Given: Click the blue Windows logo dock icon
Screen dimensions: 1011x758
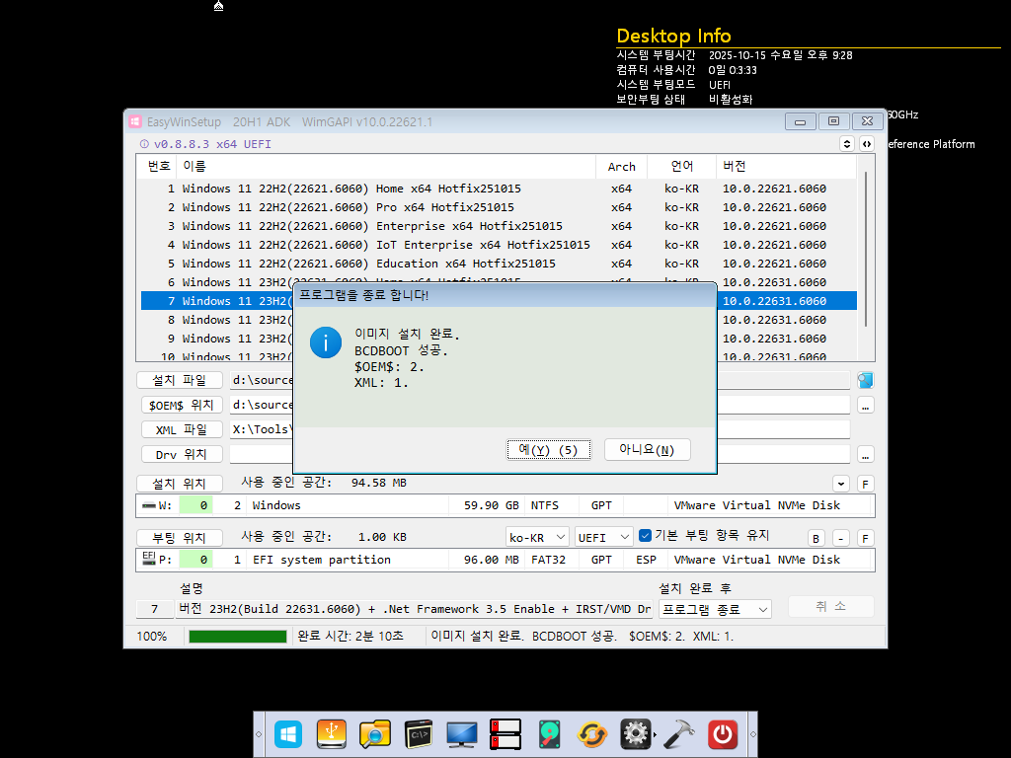Looking at the screenshot, I should pos(287,734).
